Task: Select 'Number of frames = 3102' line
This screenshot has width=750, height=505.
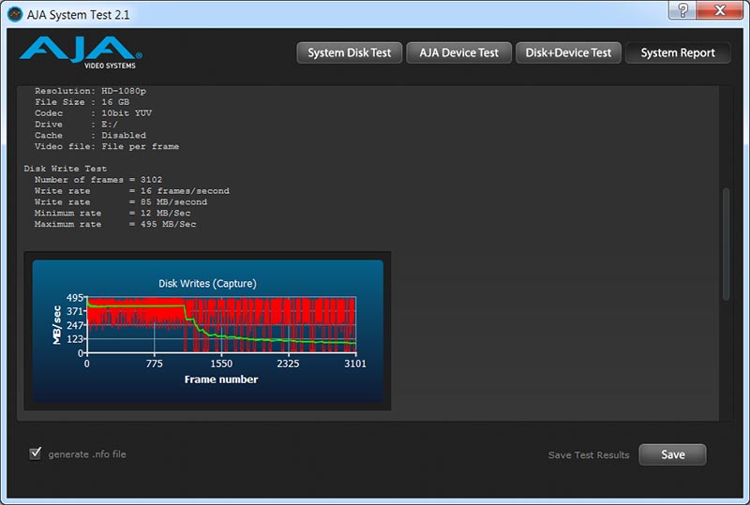Action: (98, 180)
